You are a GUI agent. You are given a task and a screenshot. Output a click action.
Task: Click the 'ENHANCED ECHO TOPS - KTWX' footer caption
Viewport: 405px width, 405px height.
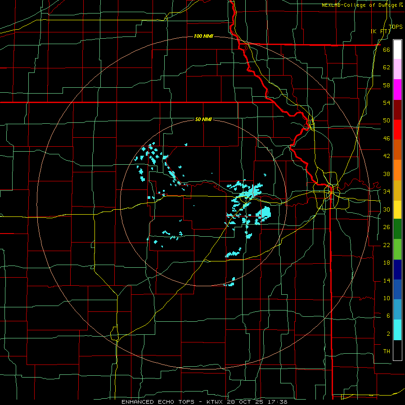[x=173, y=402]
